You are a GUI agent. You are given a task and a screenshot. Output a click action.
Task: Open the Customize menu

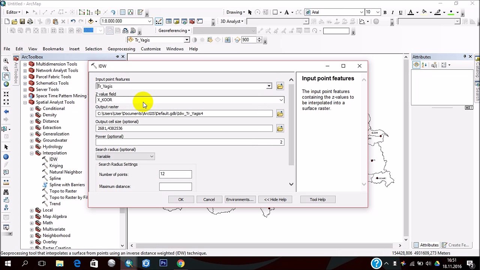[151, 49]
